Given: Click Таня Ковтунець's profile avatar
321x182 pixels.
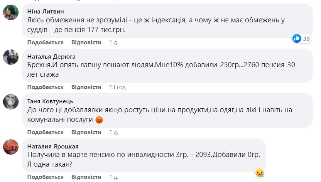Looking at the screenshot, I should 11,102.
